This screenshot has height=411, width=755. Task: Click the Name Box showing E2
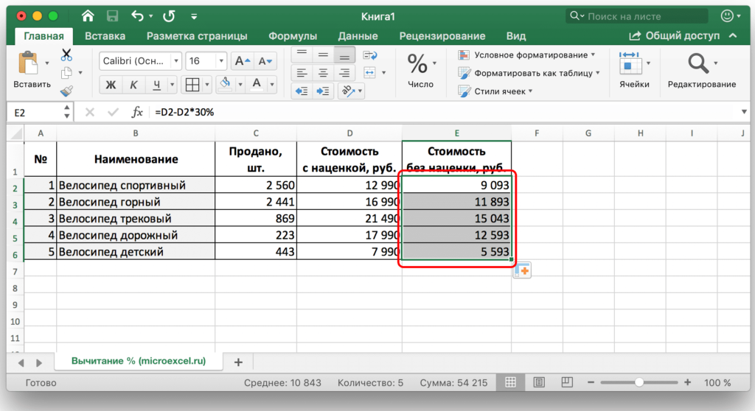pyautogui.click(x=35, y=113)
